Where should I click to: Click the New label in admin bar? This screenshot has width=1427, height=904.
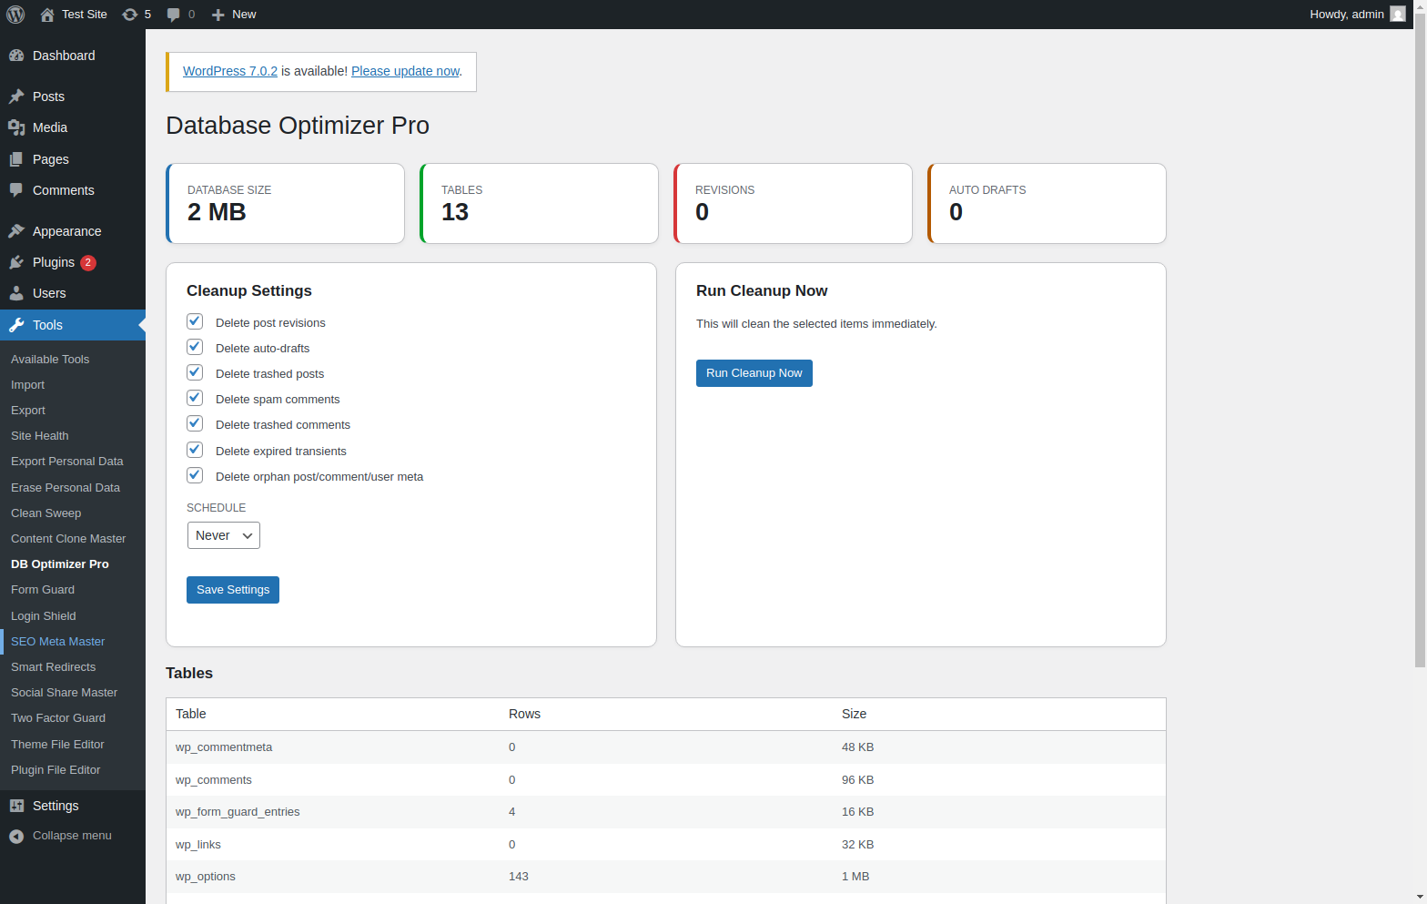tap(244, 15)
